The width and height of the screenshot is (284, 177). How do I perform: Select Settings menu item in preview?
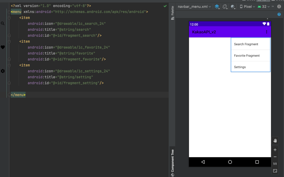click(250, 67)
